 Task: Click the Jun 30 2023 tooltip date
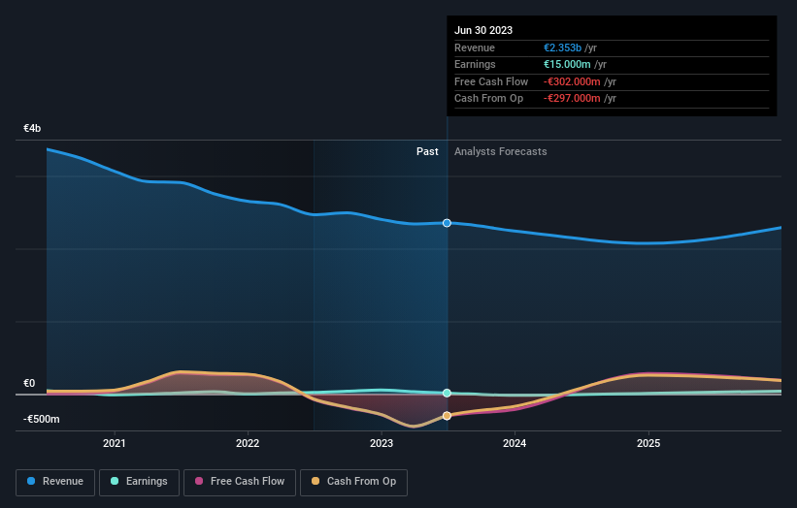click(483, 30)
